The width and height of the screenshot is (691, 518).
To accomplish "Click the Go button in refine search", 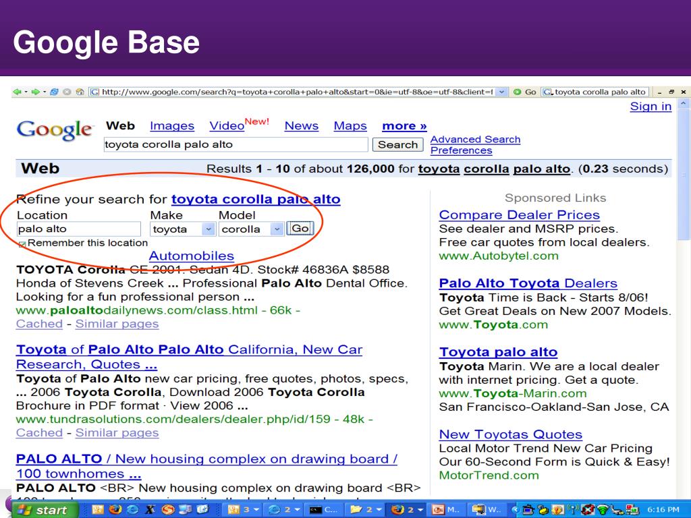I will (300, 229).
